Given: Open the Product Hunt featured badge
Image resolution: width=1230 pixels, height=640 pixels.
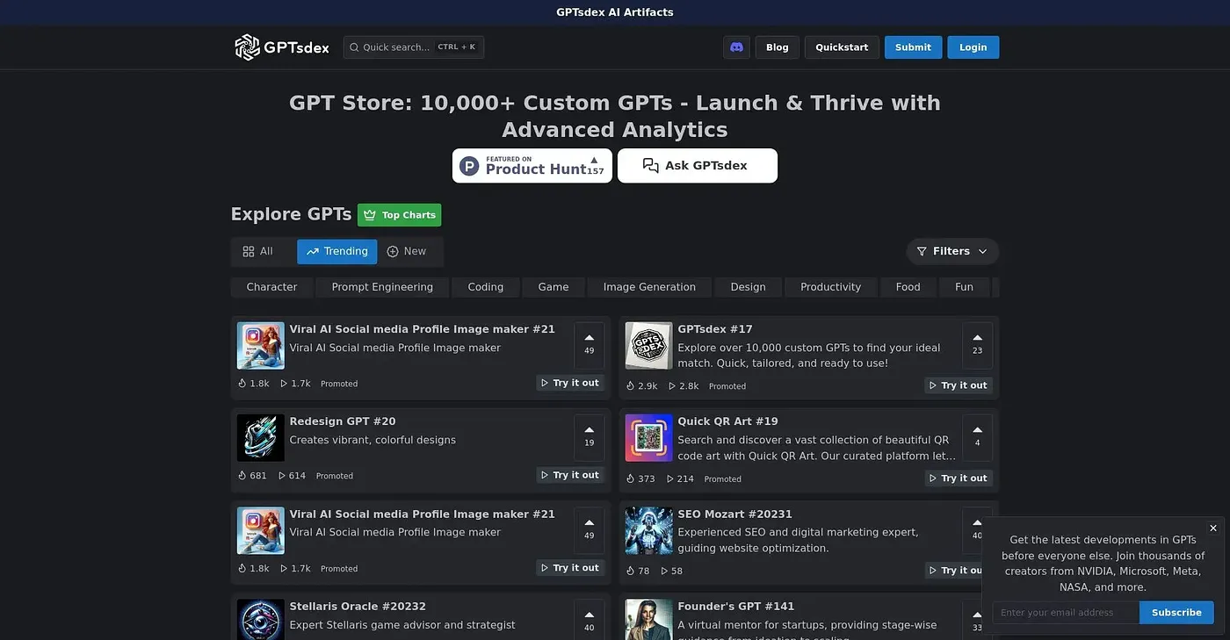Looking at the screenshot, I should (x=532, y=166).
